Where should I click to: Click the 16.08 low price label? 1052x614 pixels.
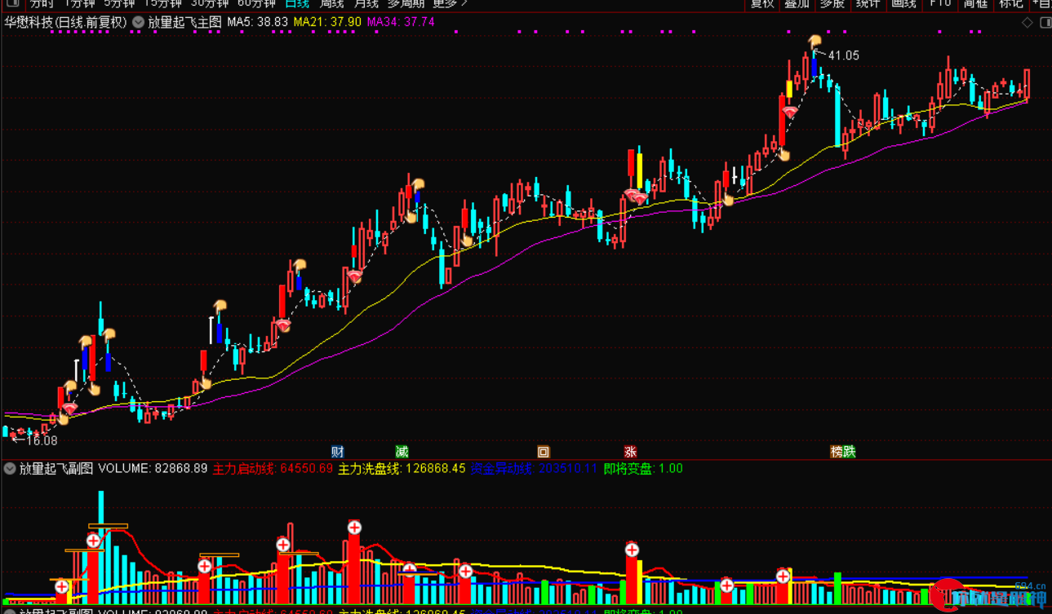(42, 440)
